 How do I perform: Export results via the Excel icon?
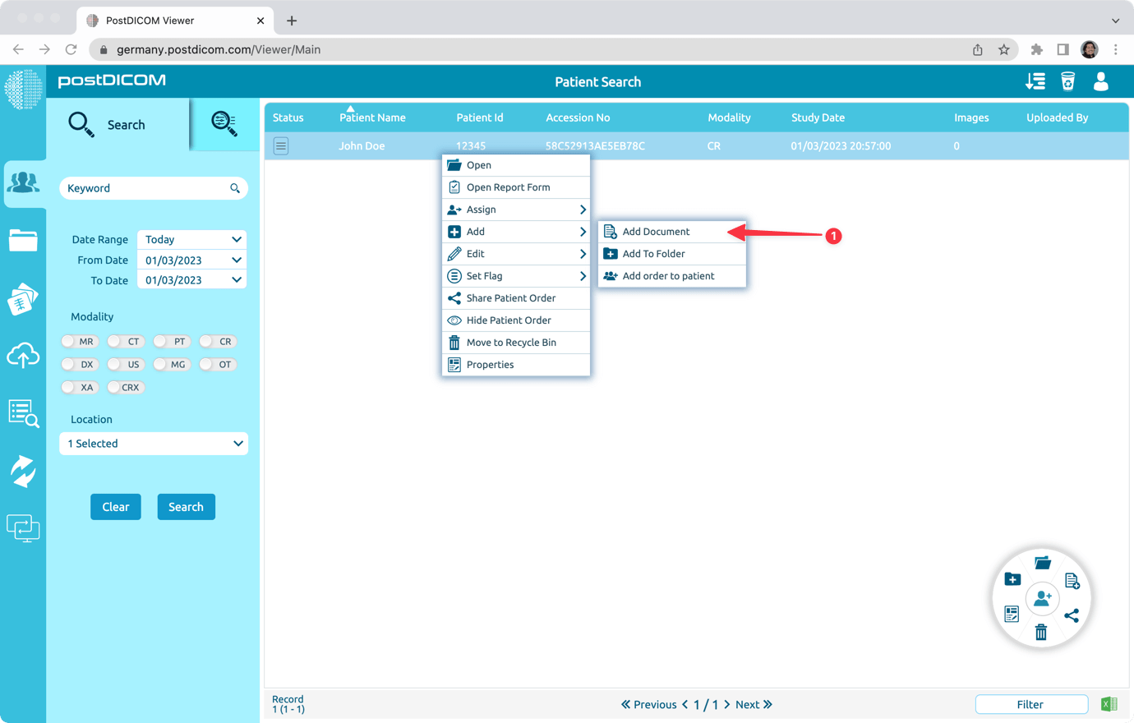point(1109,704)
